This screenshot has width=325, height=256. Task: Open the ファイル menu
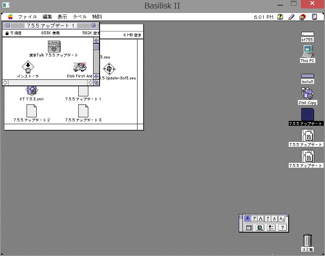click(x=27, y=17)
